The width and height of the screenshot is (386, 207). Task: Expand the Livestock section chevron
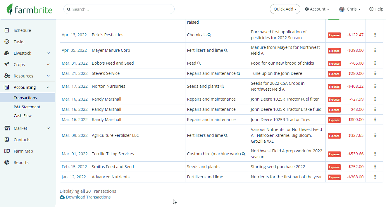click(x=48, y=53)
